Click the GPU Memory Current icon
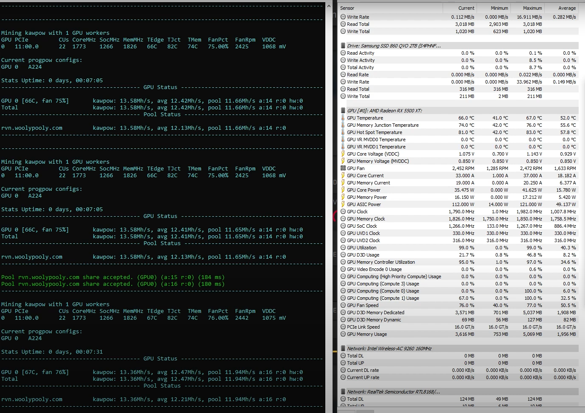Screen dimensions: 585x413 pyautogui.click(x=343, y=183)
